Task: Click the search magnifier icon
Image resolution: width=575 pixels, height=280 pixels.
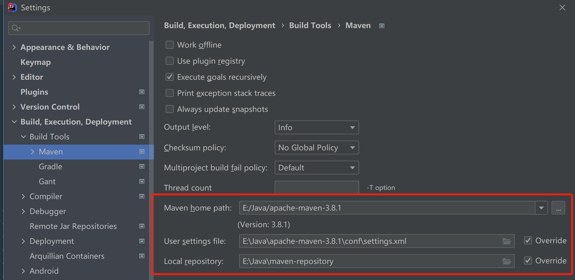Action: [16, 28]
